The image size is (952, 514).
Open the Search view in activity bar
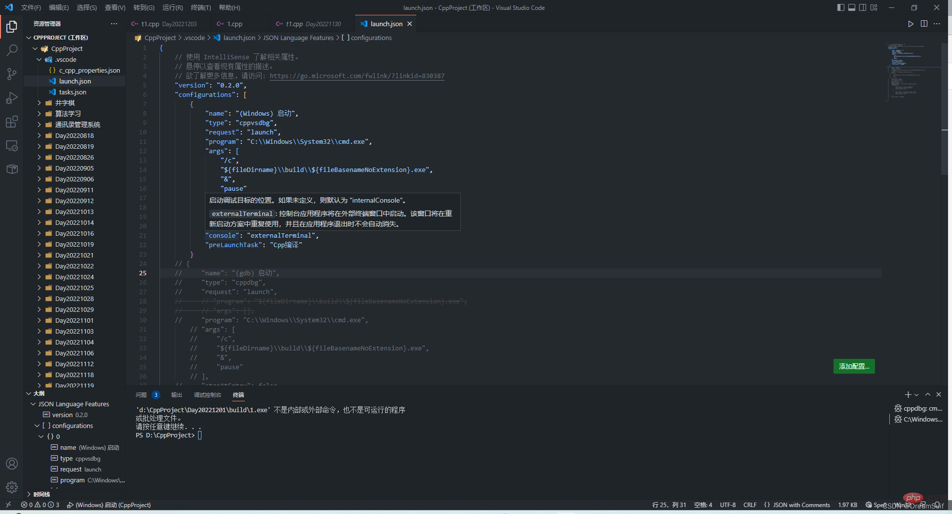[12, 50]
